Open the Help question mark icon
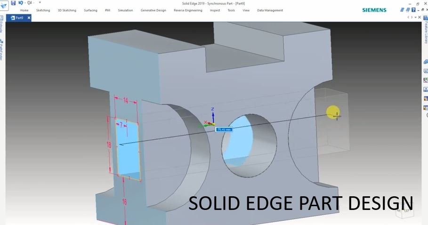The image size is (428, 225). 413,10
